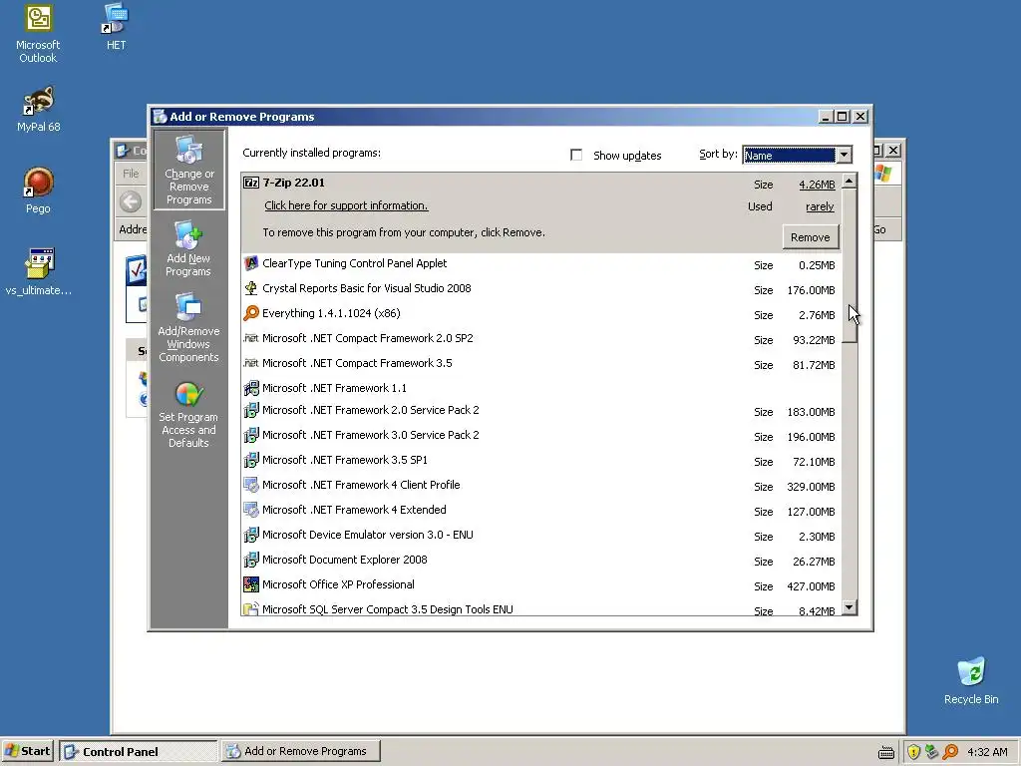1021x766 pixels.
Task: Click the 176.00MB size value
Action: (811, 290)
